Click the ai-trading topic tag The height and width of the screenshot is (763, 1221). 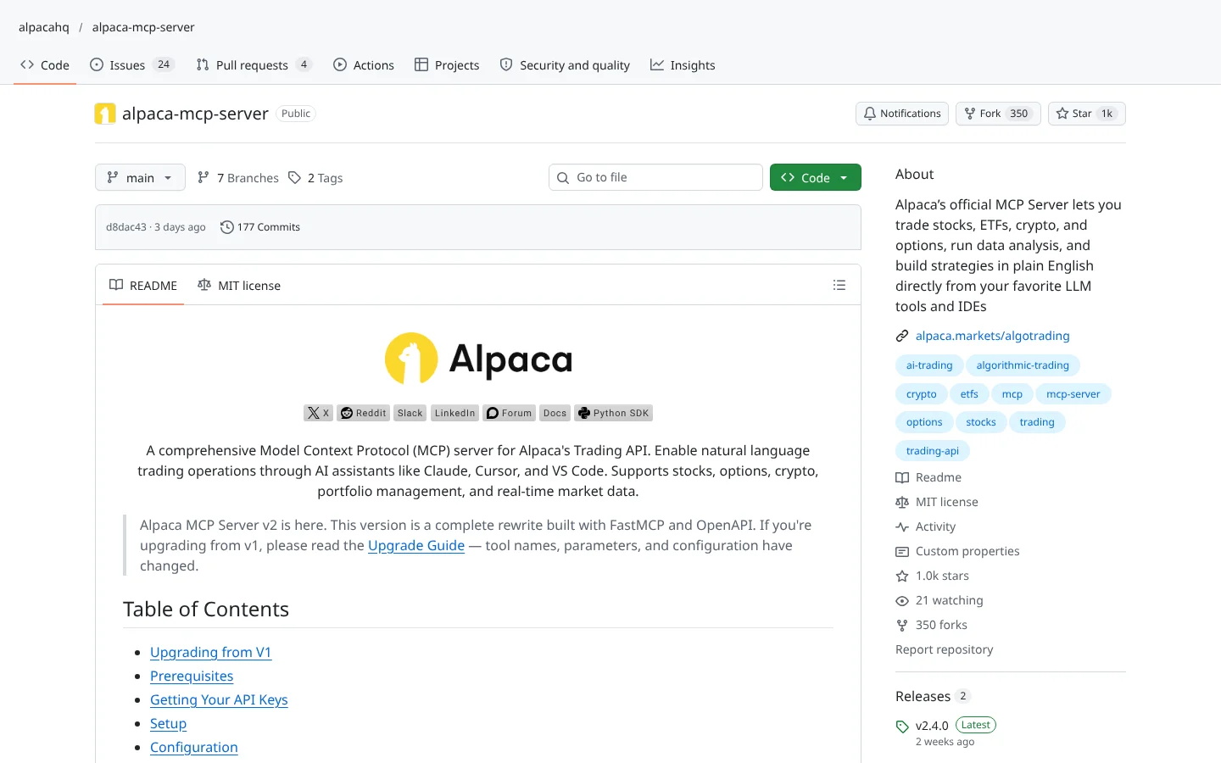[929, 365]
